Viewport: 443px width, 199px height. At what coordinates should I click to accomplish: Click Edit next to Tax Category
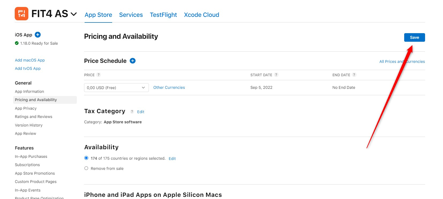(x=141, y=112)
